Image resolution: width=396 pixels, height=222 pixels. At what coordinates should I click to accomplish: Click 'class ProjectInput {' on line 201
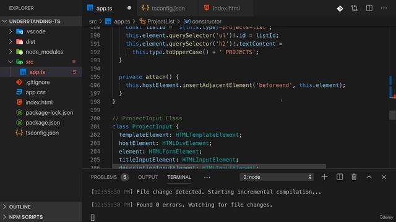145,126
